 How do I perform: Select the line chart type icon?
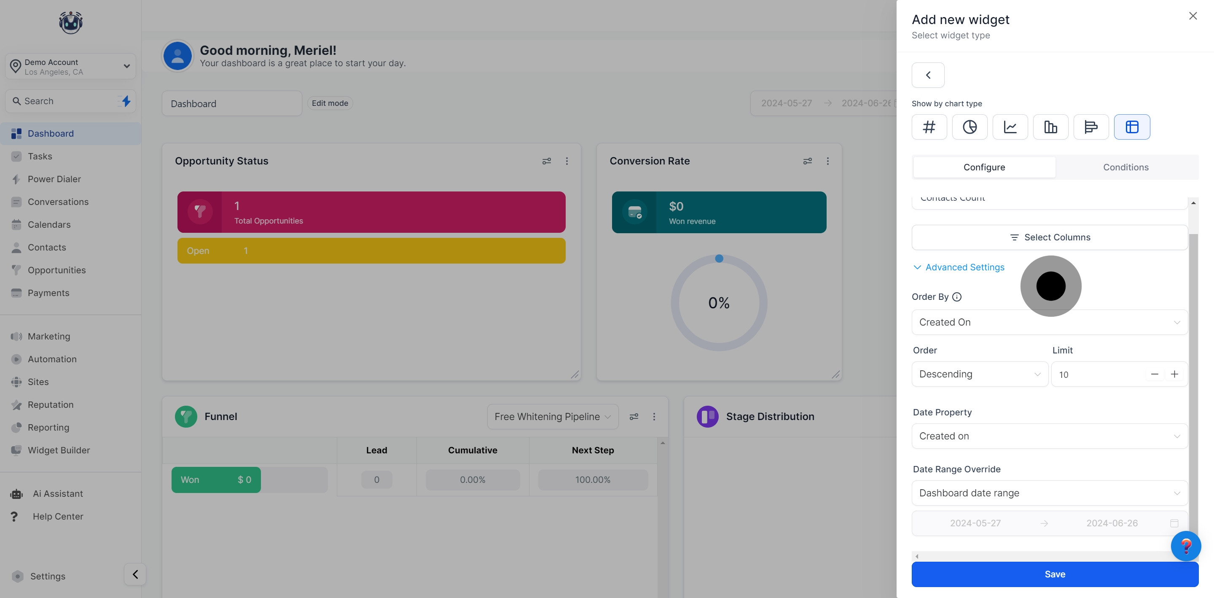(x=1010, y=127)
